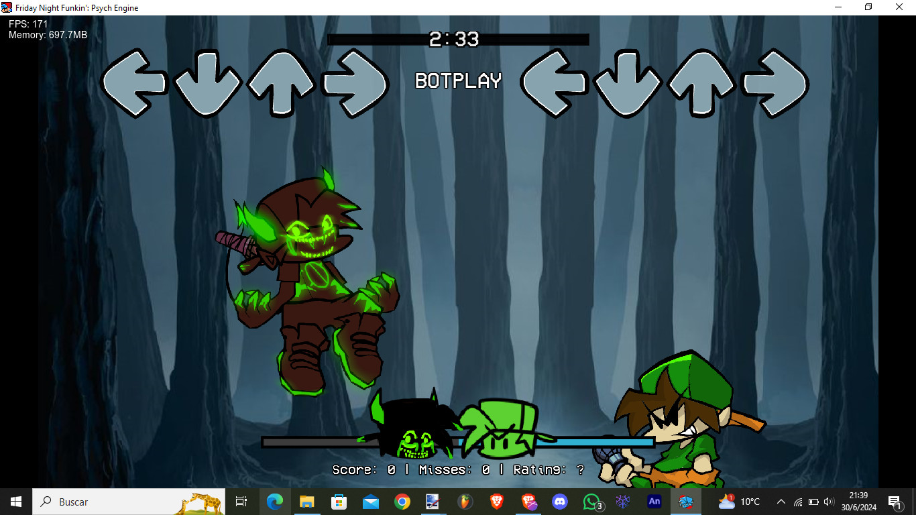Click the player's right arrow receptor
This screenshot has height=515, width=916.
pyautogui.click(x=775, y=84)
